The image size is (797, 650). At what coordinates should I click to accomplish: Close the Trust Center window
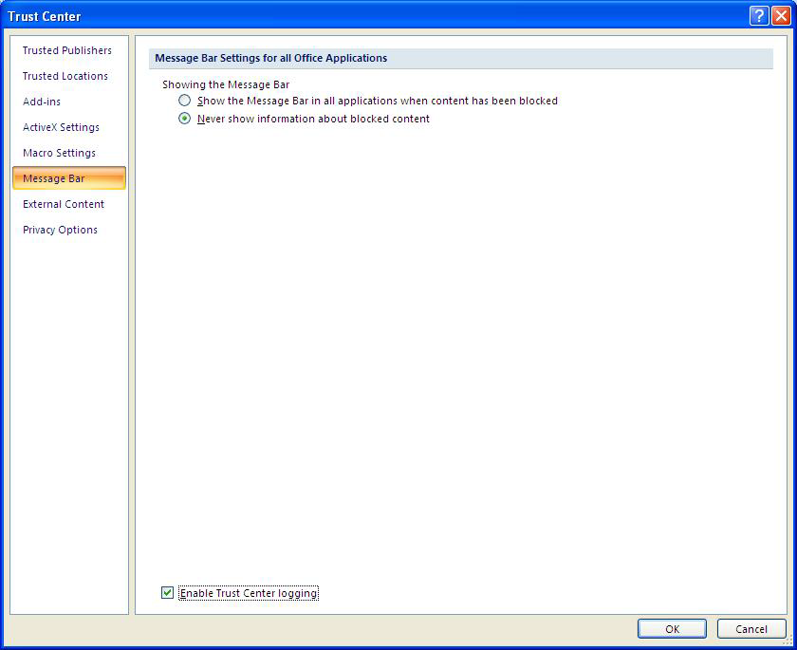pyautogui.click(x=781, y=16)
